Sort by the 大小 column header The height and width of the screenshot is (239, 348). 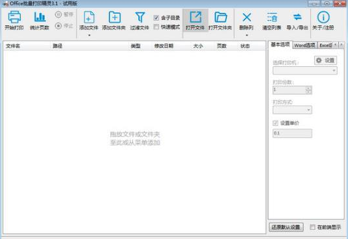pyautogui.click(x=198, y=46)
